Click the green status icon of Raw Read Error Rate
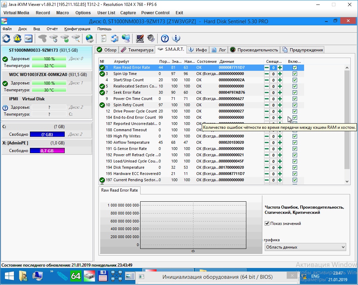The width and height of the screenshot is (358, 285). click(x=102, y=67)
